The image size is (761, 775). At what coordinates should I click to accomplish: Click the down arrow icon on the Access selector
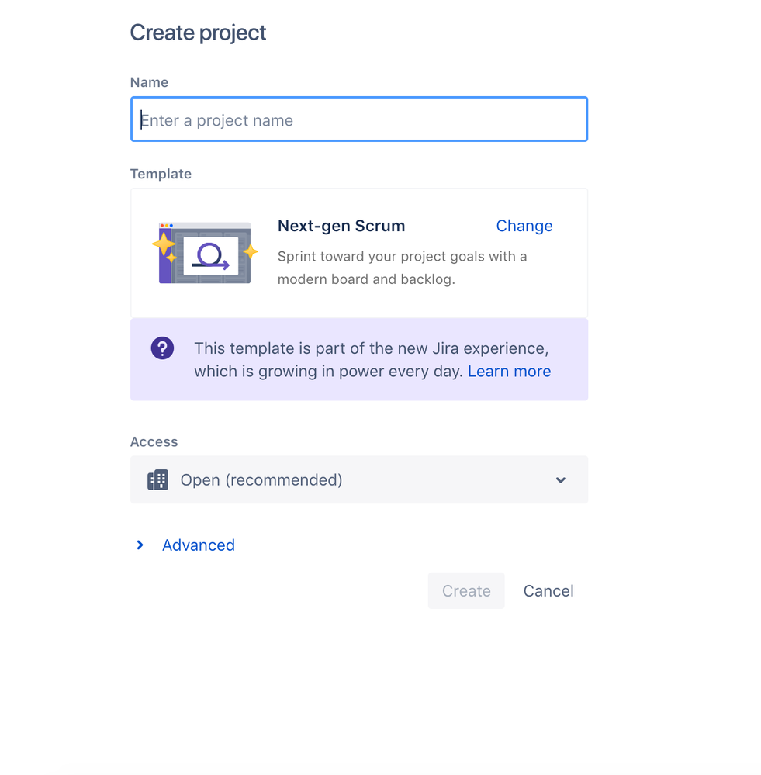[560, 480]
